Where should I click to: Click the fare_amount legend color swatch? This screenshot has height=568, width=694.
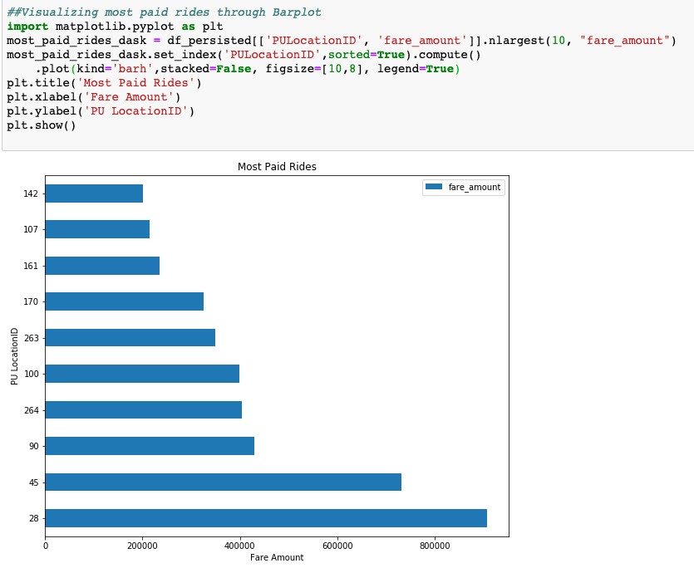click(434, 187)
